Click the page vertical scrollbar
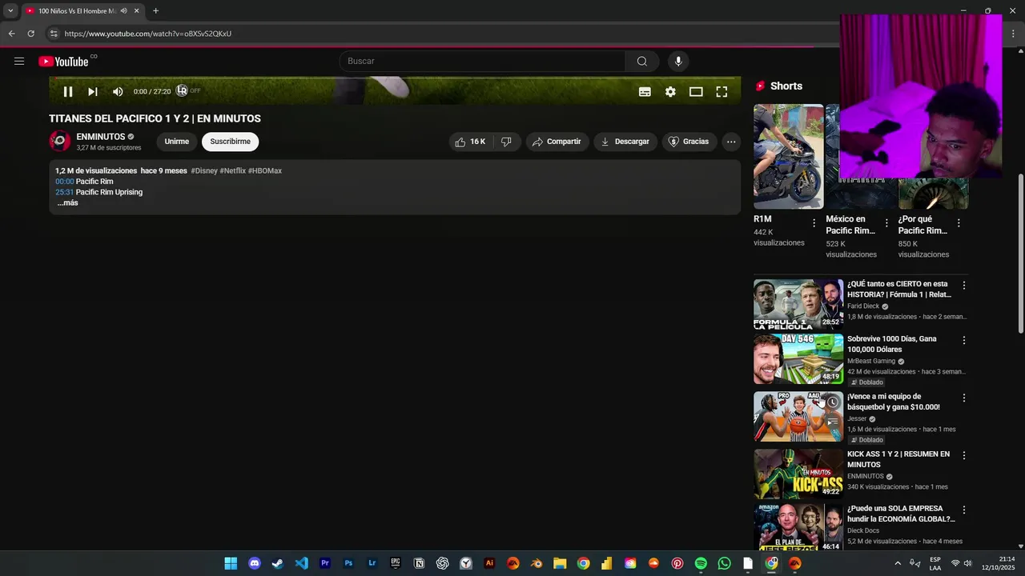 1020,253
